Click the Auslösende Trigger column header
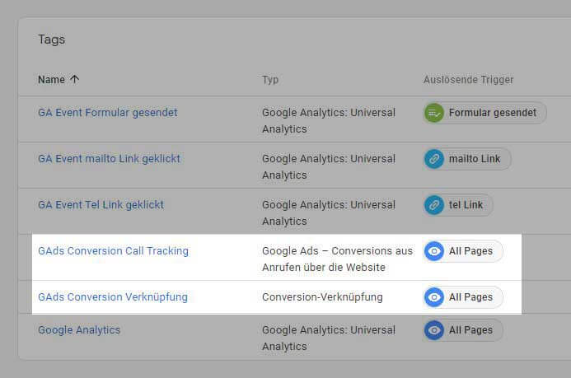The height and width of the screenshot is (378, 571). pos(468,80)
